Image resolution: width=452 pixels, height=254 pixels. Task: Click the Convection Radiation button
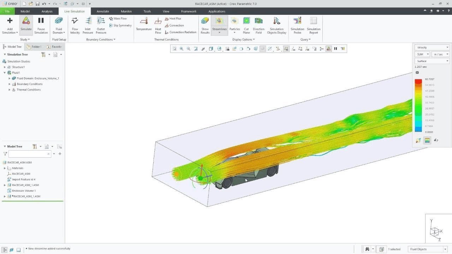click(x=180, y=32)
